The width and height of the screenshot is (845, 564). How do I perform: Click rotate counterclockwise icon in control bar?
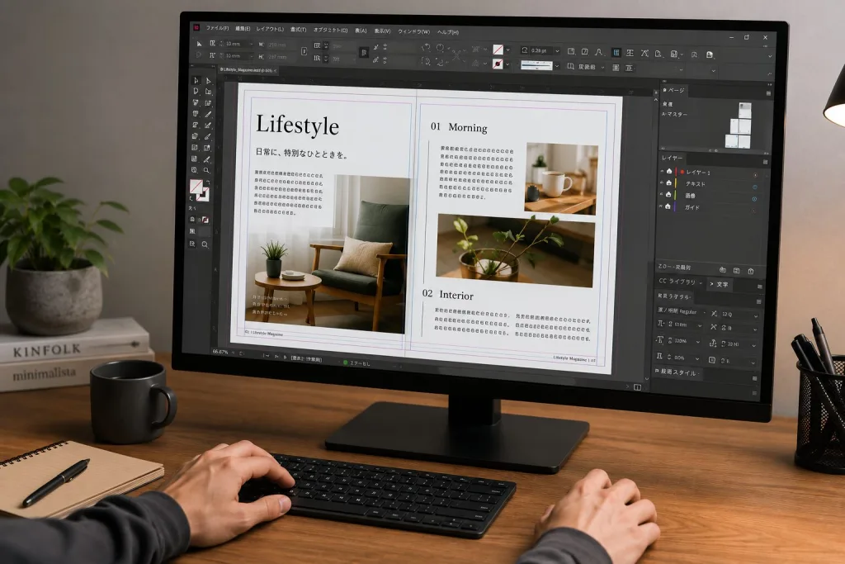pos(426,47)
